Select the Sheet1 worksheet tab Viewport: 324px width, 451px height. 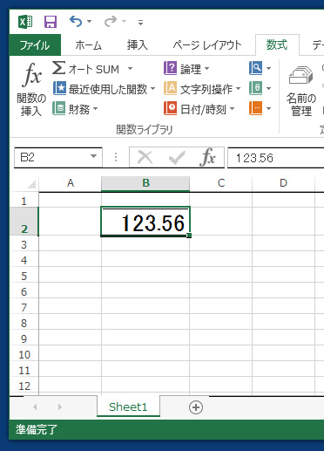128,407
